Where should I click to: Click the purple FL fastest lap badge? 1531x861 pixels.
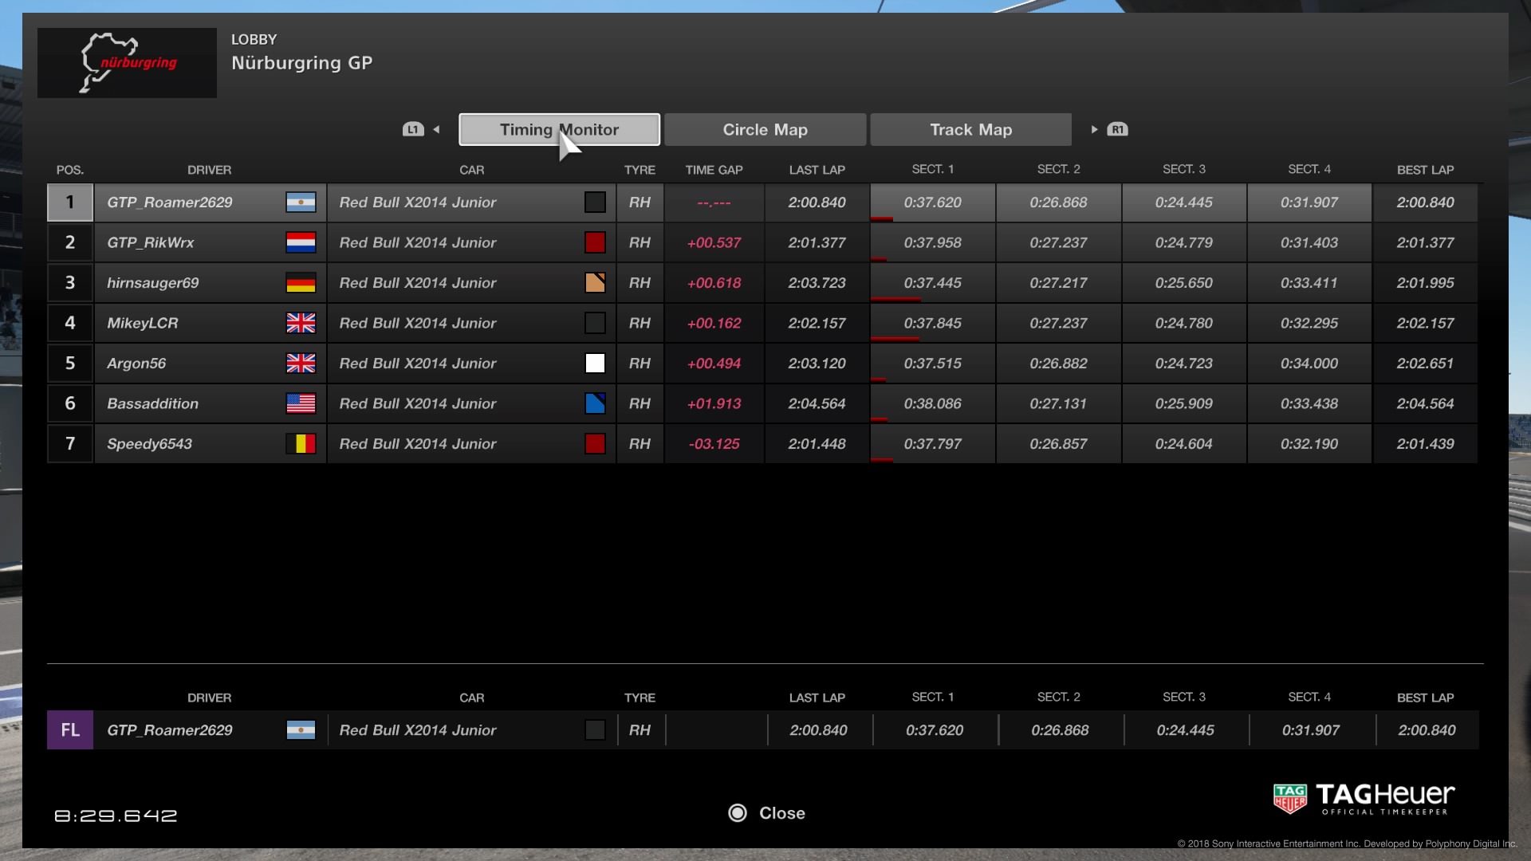[70, 730]
